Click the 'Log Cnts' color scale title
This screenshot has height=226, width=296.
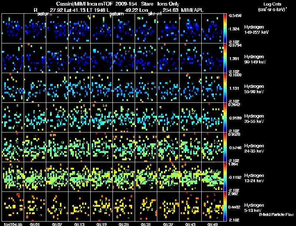272,4
